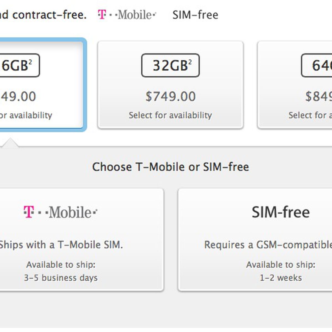Click the SIM-free label in the header

click(195, 15)
